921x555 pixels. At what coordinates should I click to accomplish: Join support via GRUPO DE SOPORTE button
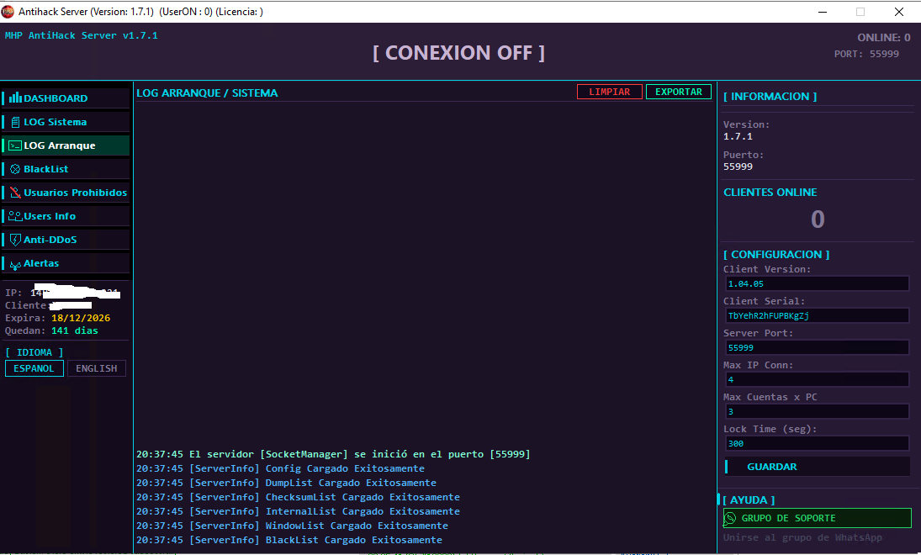click(817, 518)
